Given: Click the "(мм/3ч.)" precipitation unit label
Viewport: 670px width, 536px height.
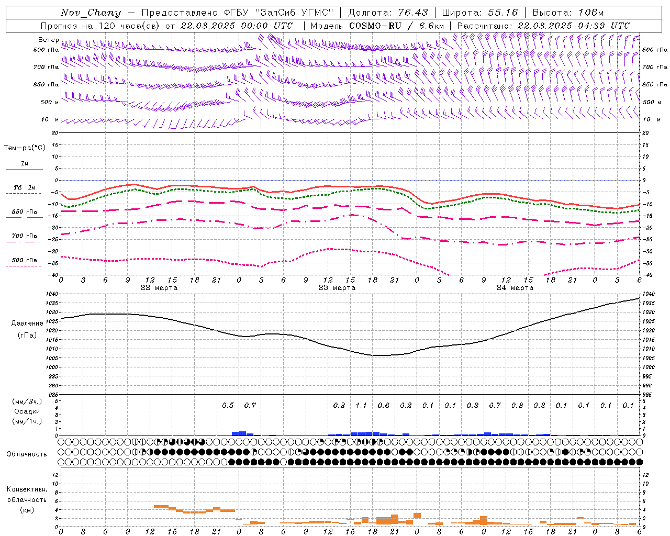Looking at the screenshot, I should point(27,401).
